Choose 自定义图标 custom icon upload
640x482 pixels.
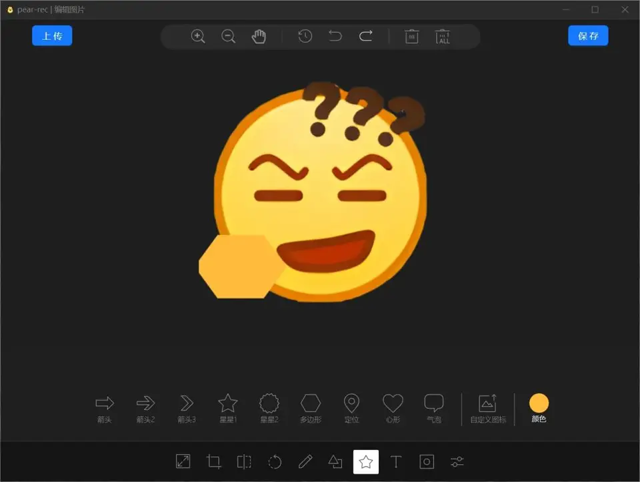pyautogui.click(x=488, y=408)
